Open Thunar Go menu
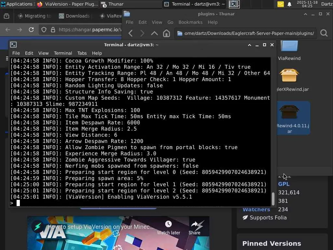333x250 pixels. (x=170, y=22)
